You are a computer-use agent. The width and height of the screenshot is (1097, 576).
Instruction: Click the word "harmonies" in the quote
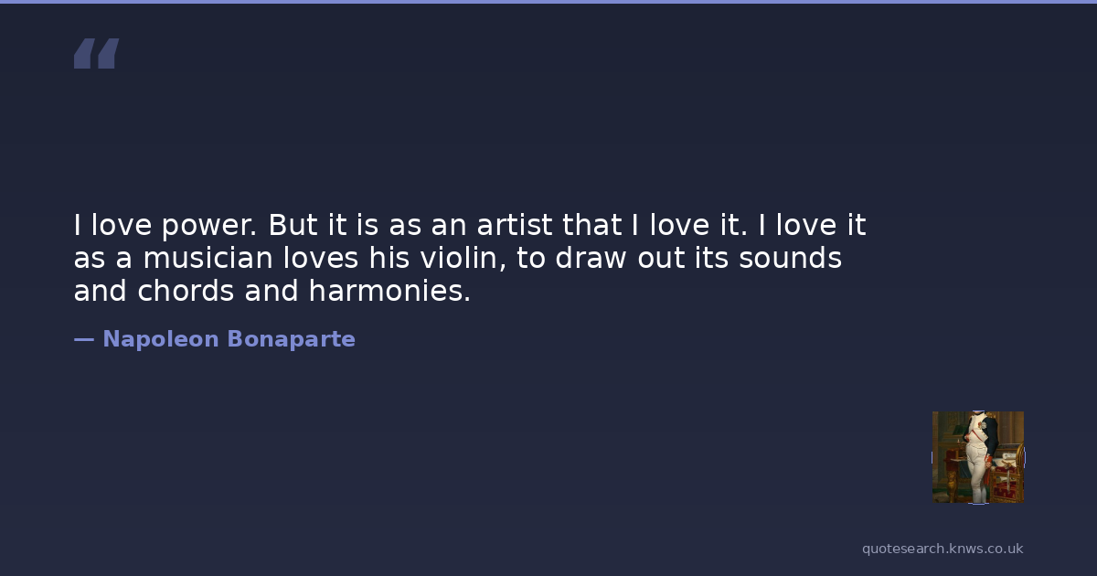tap(389, 292)
